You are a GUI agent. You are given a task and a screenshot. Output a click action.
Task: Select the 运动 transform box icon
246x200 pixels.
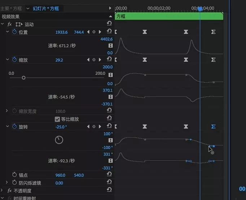coord(19,24)
